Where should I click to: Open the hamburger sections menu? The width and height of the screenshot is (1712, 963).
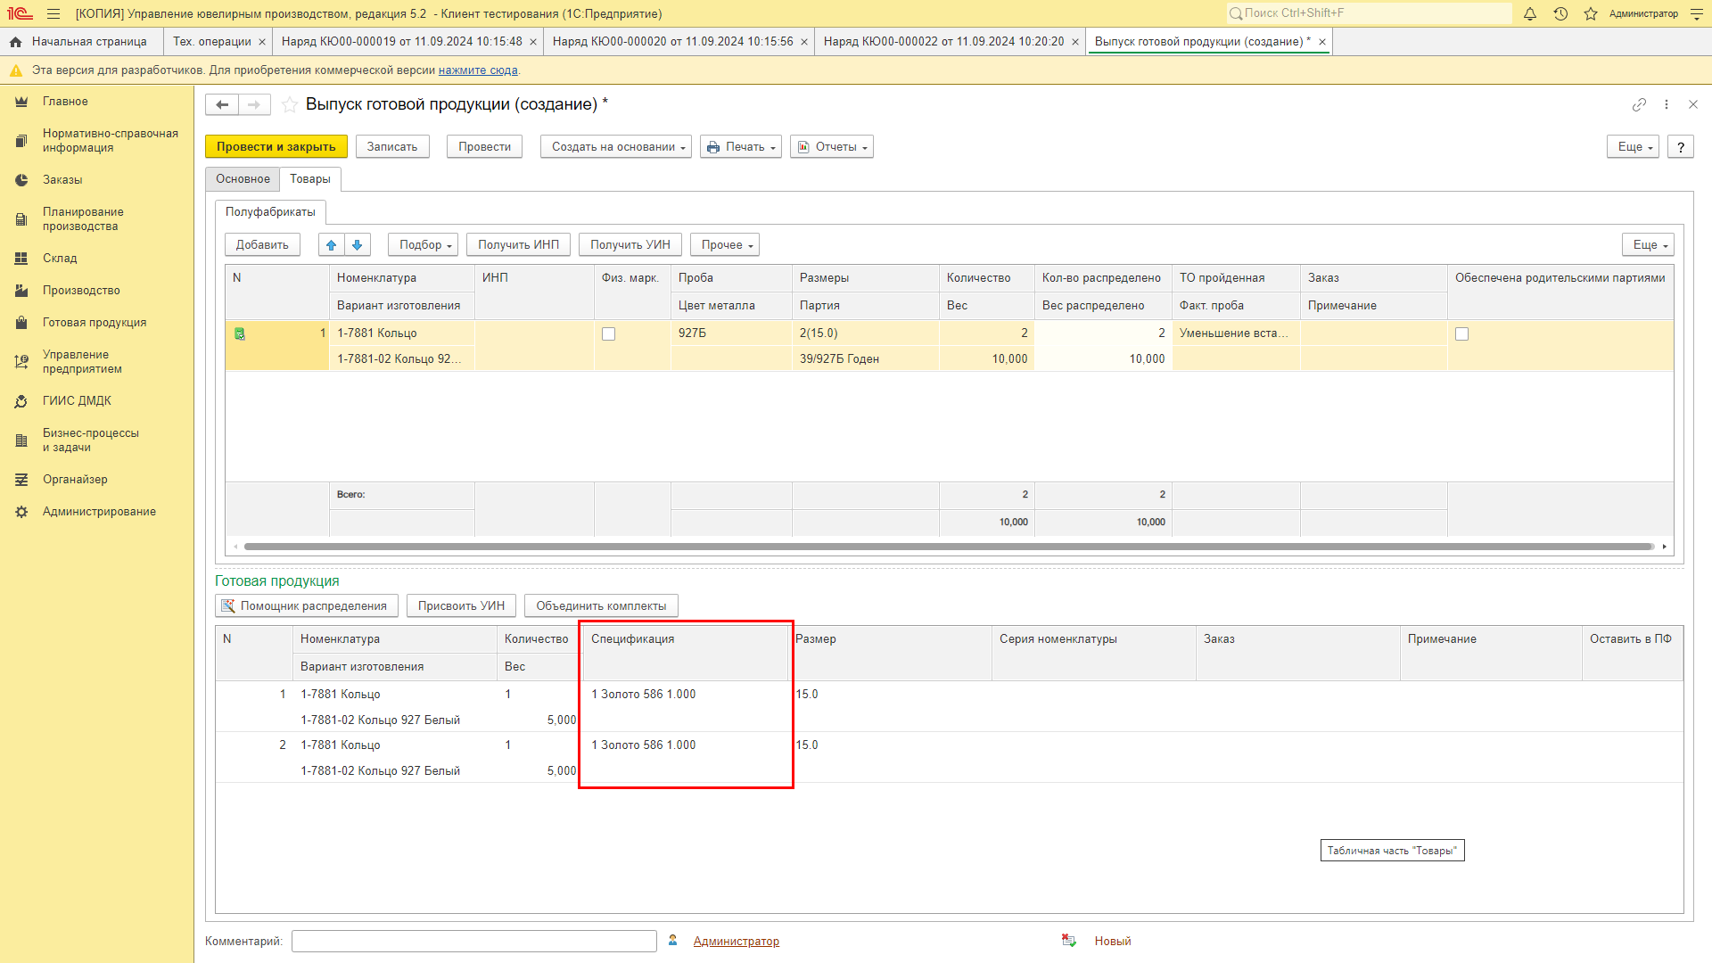coord(53,13)
